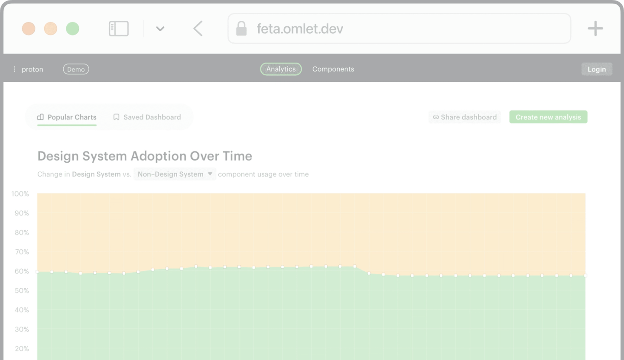624x360 pixels.
Task: Select the Analytics tab
Action: (281, 69)
